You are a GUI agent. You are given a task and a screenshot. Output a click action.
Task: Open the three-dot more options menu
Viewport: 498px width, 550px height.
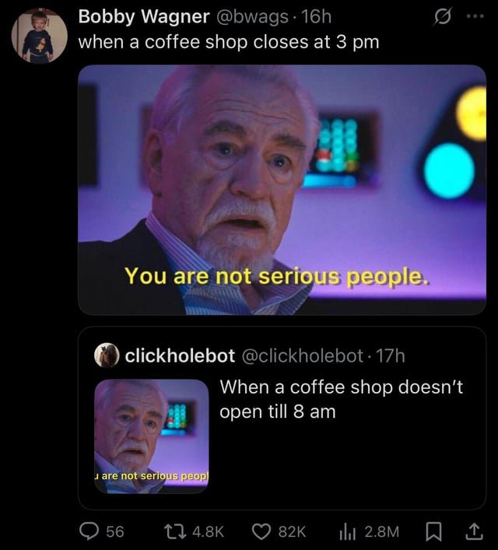tap(475, 16)
